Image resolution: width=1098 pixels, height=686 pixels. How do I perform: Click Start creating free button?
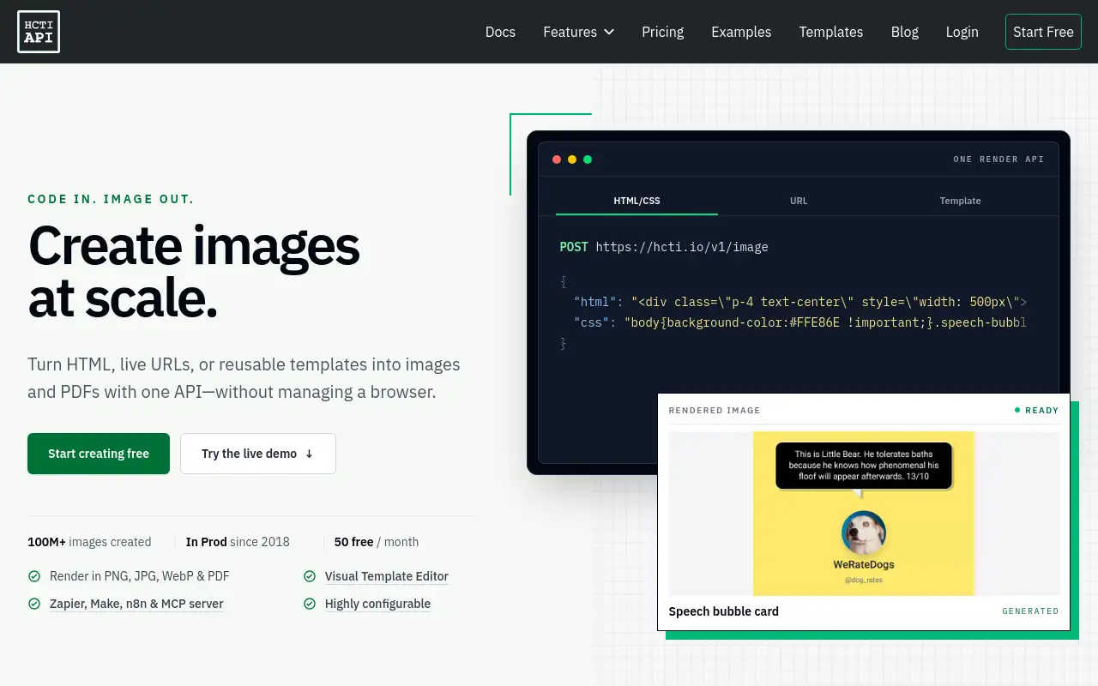coord(99,454)
